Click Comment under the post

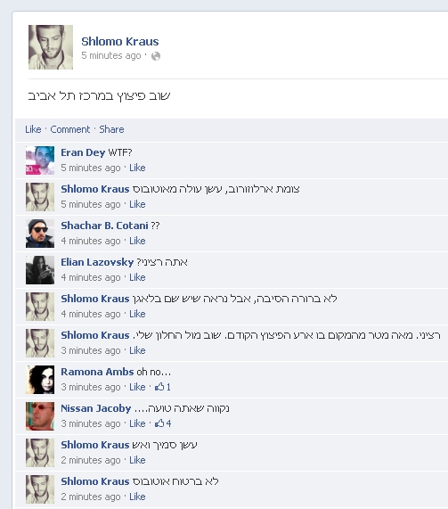click(70, 129)
